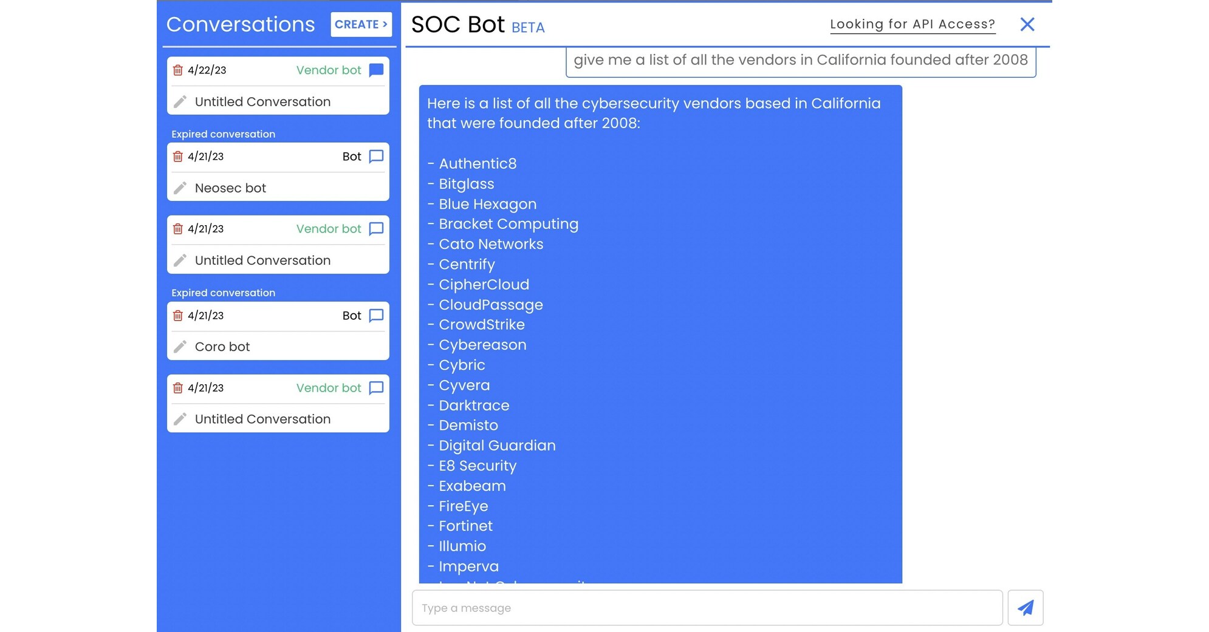Click the user's question about California vendors
The image size is (1209, 632).
(801, 60)
